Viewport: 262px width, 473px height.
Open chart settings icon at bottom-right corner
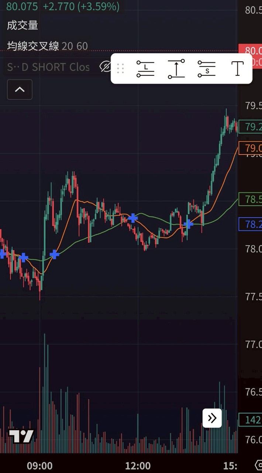[258, 465]
